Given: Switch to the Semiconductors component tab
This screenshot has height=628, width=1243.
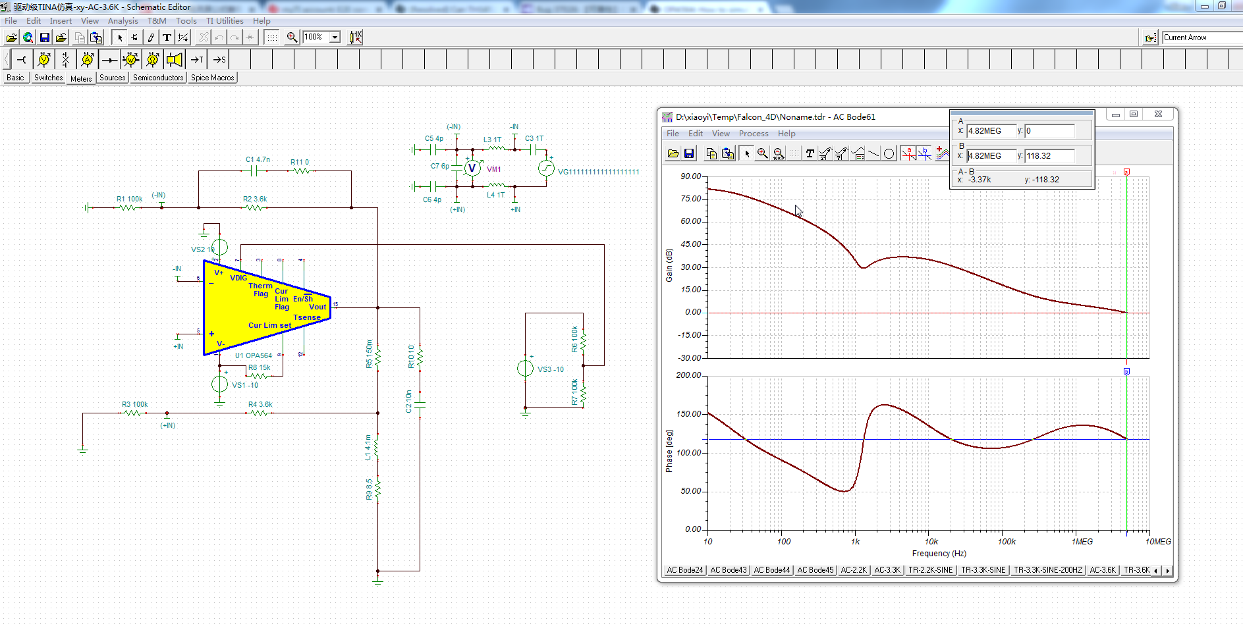Looking at the screenshot, I should [x=158, y=78].
